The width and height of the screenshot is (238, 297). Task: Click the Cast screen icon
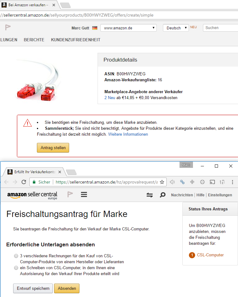212,182
